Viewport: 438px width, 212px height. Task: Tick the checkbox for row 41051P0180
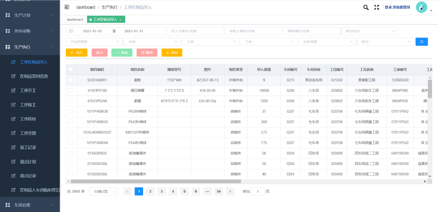71,91
